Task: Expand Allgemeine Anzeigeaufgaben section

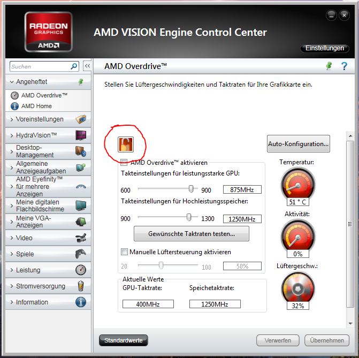Action: point(11,167)
